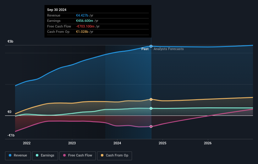Click the 2024 x-axis label
The height and width of the screenshot is (164, 258).
[117, 143]
